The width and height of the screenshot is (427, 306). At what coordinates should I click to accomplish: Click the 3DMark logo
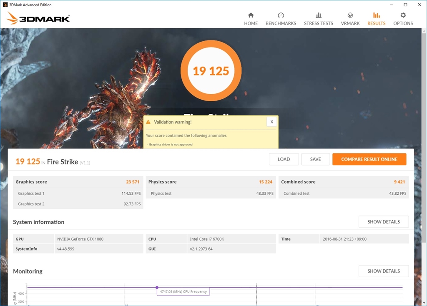38,18
